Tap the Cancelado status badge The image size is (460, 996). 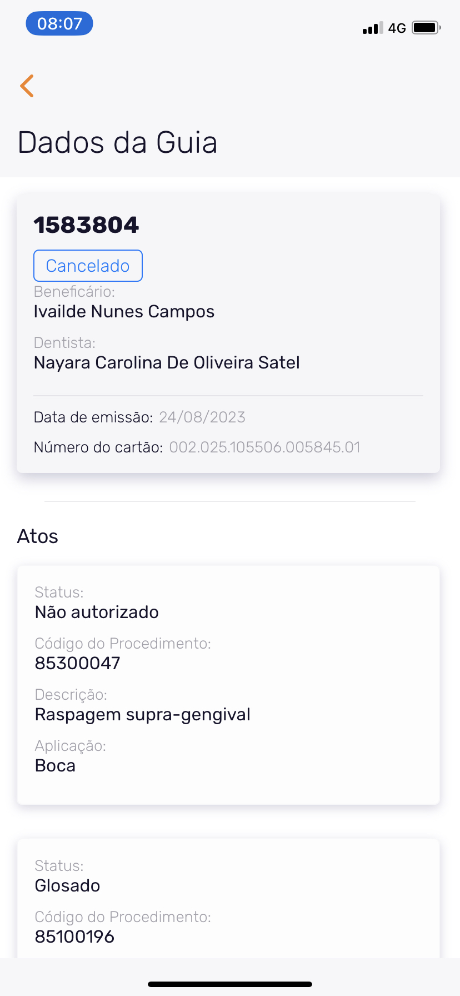pyautogui.click(x=88, y=266)
